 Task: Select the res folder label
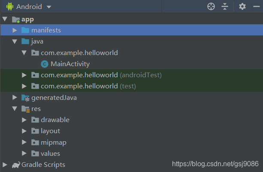tap(36, 109)
